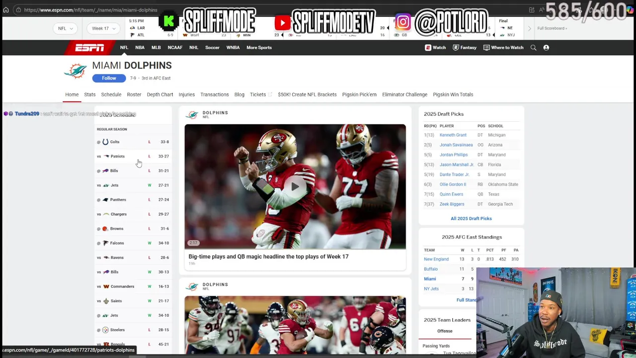Screen dimensions: 636x358
Task: Click the Commanders logo in schedule
Action: coord(106,286)
